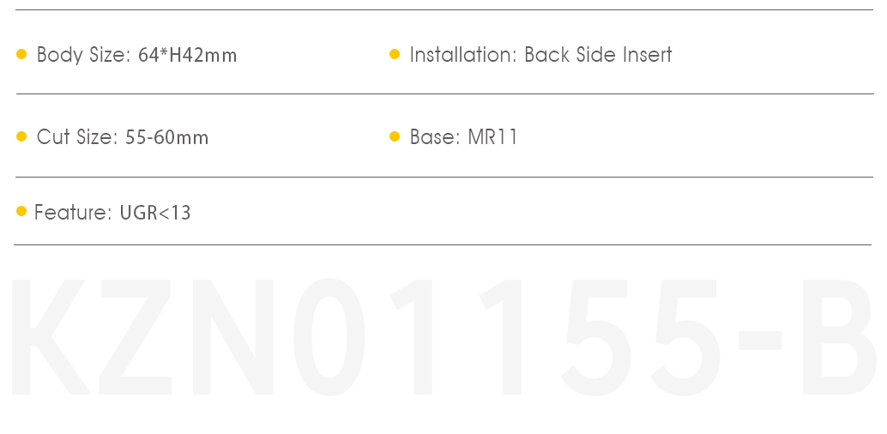Select the letter Z in KZN01155-B
The height and width of the screenshot is (434, 887).
[x=136, y=337]
